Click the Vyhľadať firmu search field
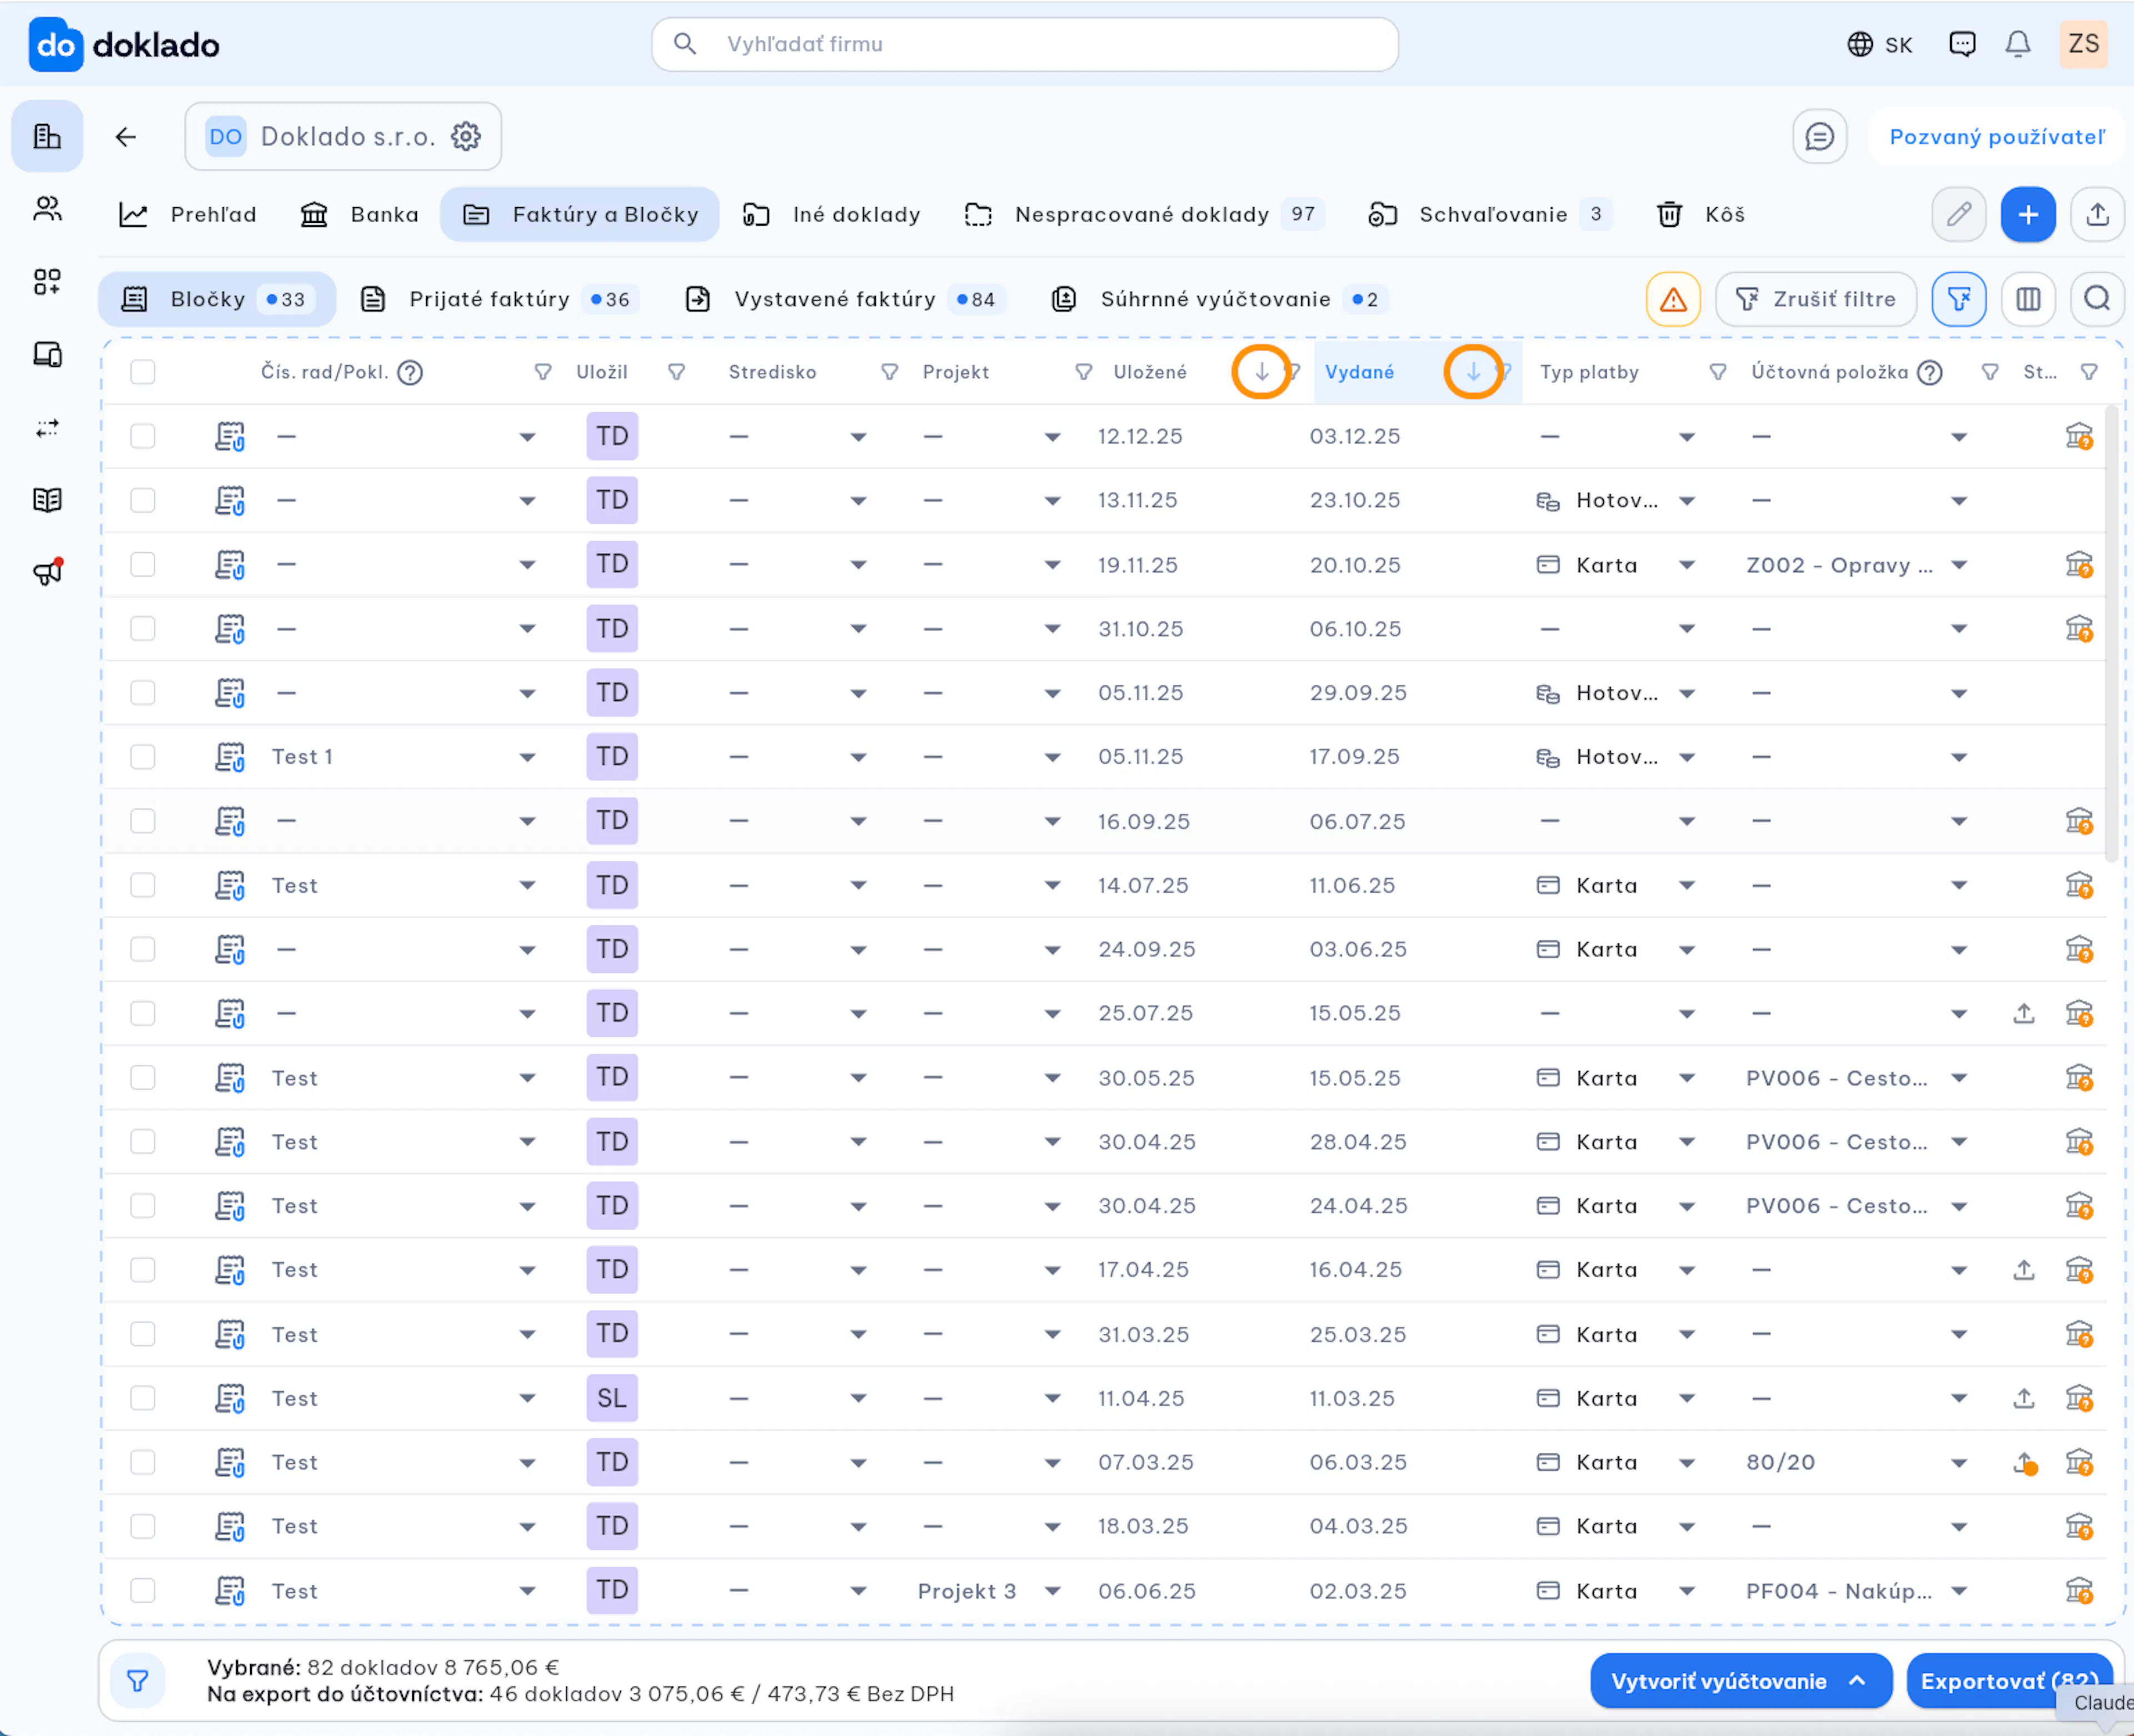 pos(1025,44)
